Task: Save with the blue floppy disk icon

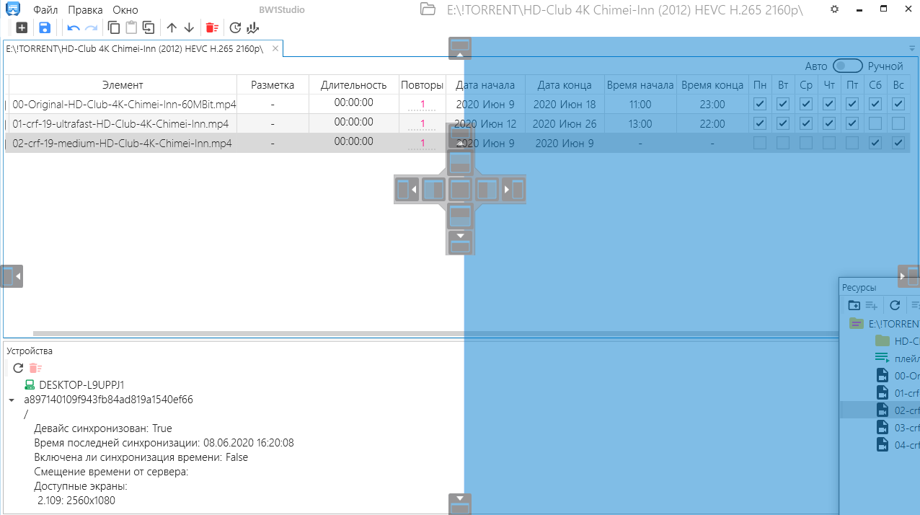Action: (45, 27)
